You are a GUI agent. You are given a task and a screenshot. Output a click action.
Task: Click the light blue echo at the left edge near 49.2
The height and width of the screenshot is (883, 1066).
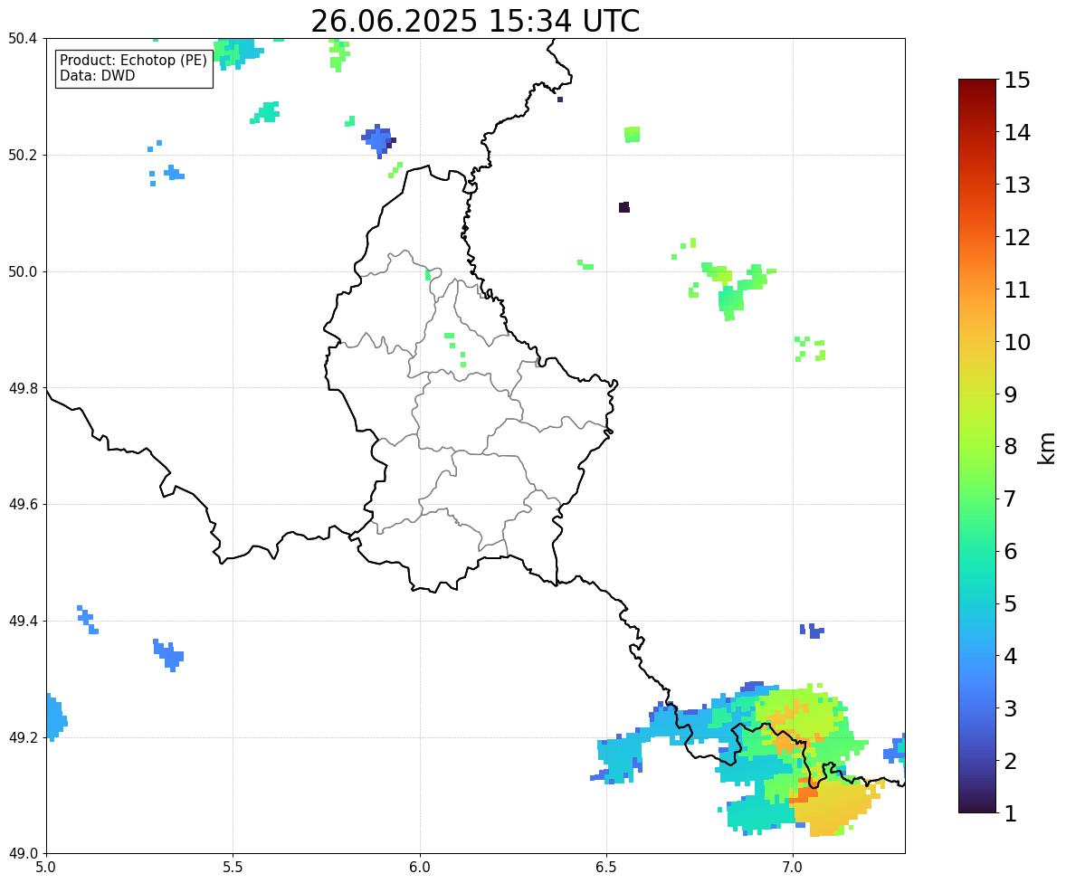[x=55, y=717]
